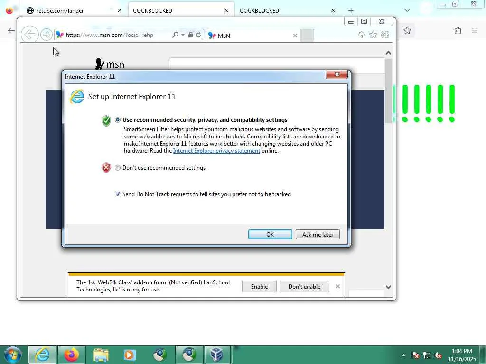The width and height of the screenshot is (486, 364).
Task: Click the muted volume tray icon
Action: [x=438, y=355]
